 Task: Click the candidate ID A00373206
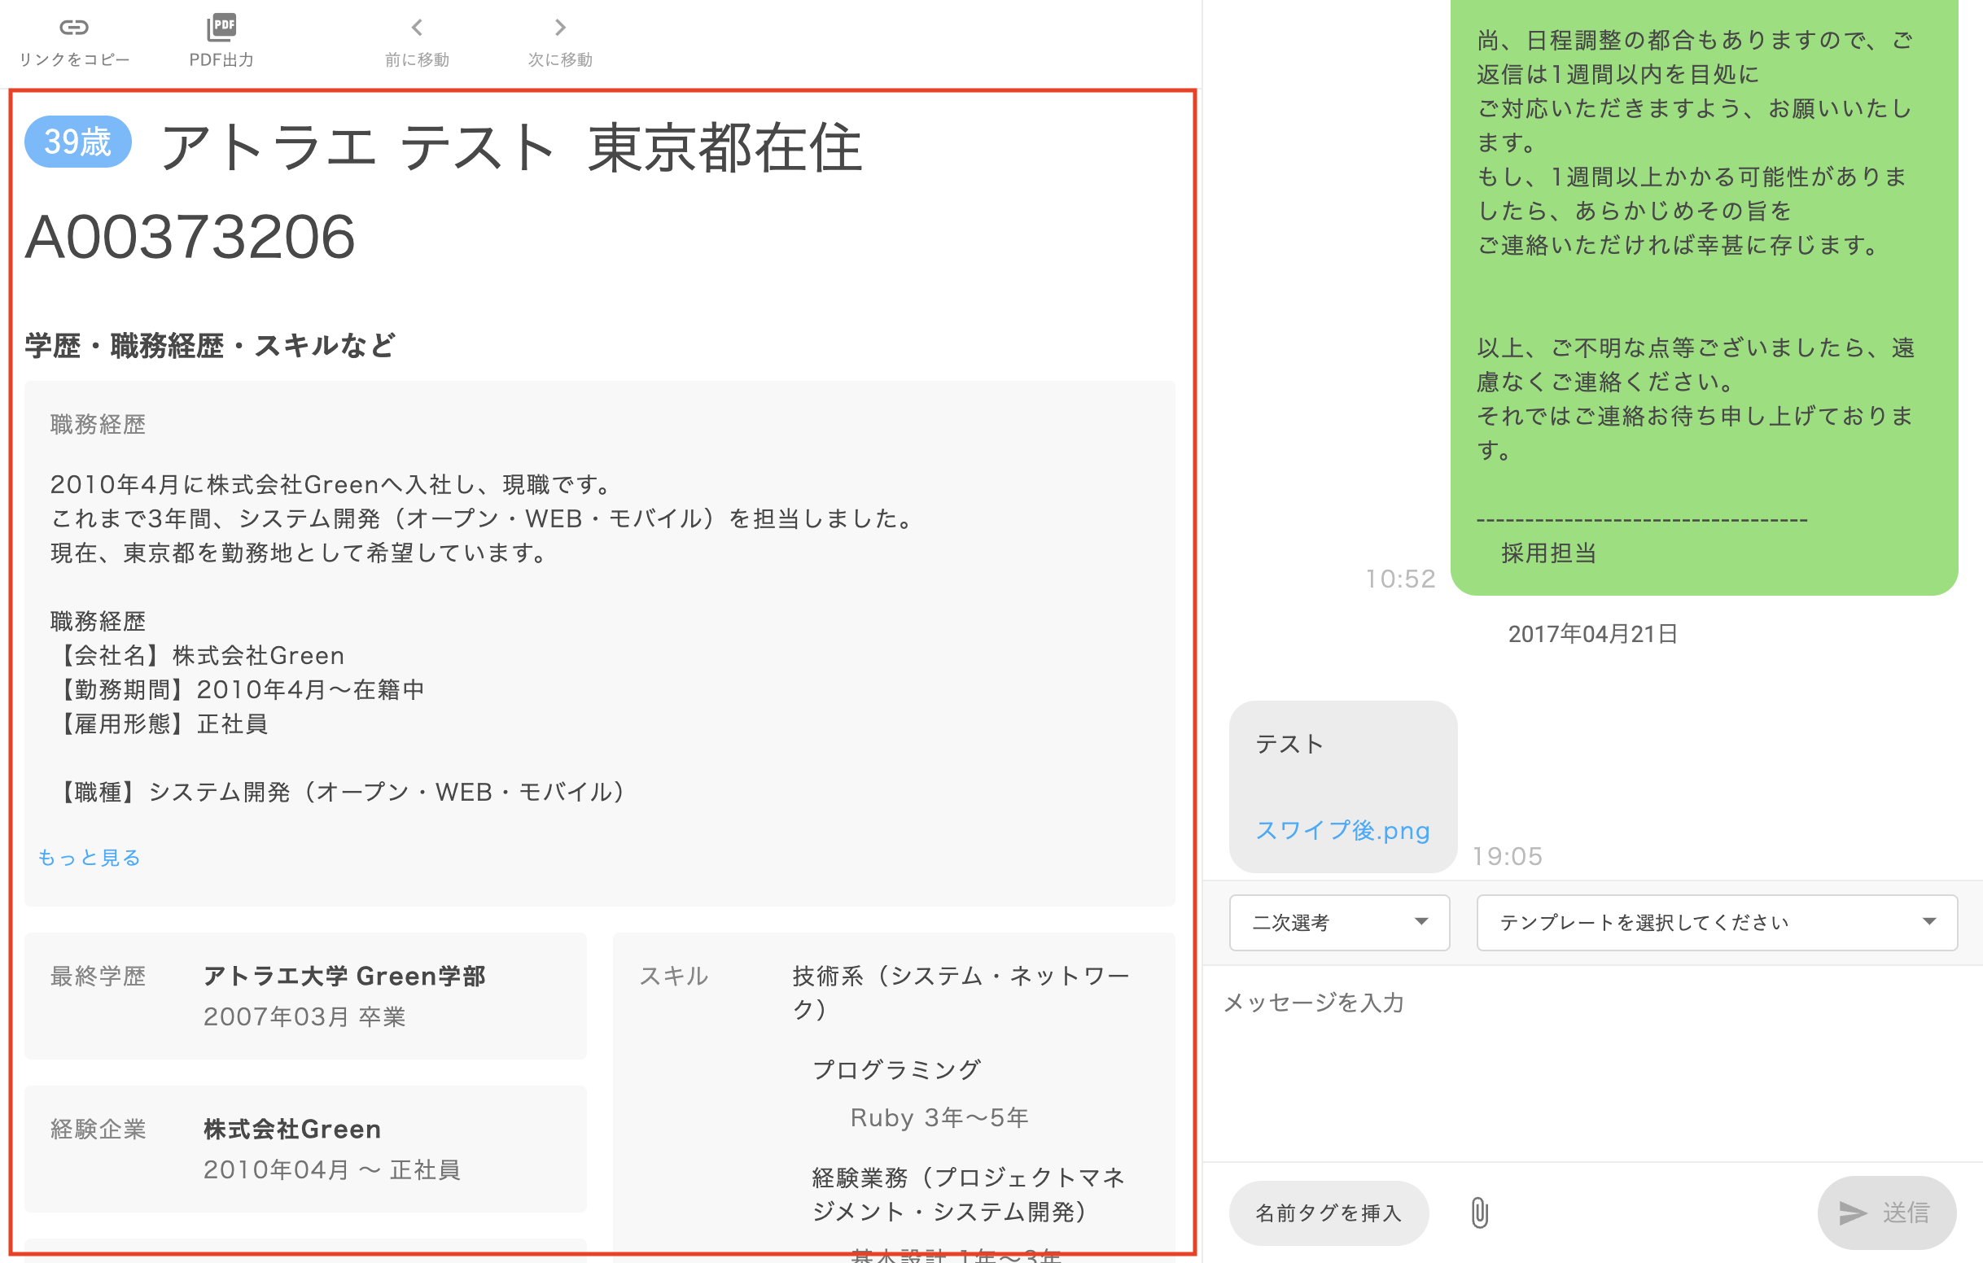tap(190, 237)
